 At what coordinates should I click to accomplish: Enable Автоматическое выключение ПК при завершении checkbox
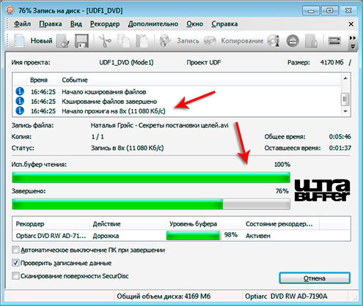(x=15, y=250)
